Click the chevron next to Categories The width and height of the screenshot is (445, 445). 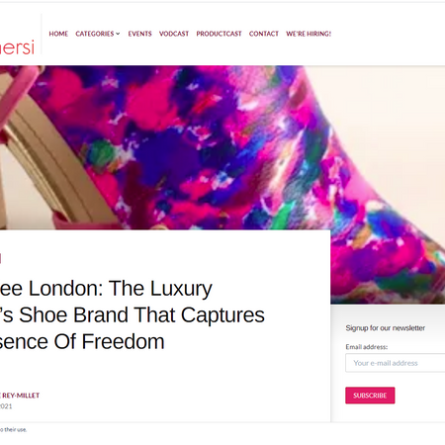click(118, 34)
